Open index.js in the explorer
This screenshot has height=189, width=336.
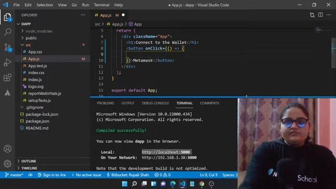coord(35,79)
